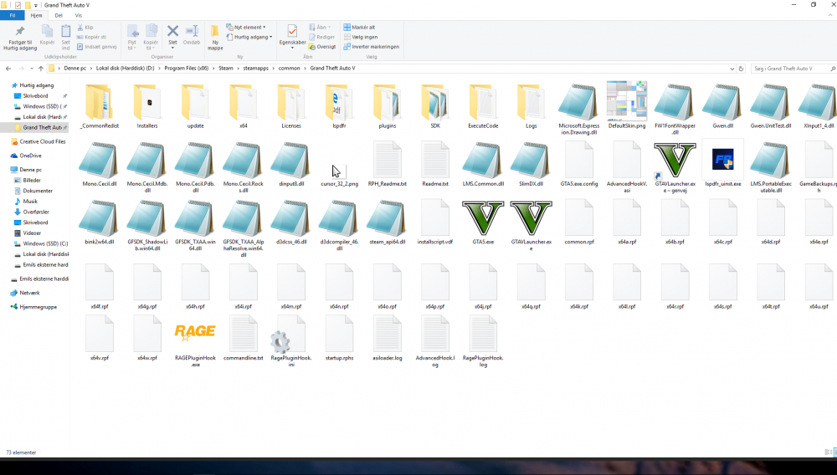Select Videoer in sidebar

[32, 233]
